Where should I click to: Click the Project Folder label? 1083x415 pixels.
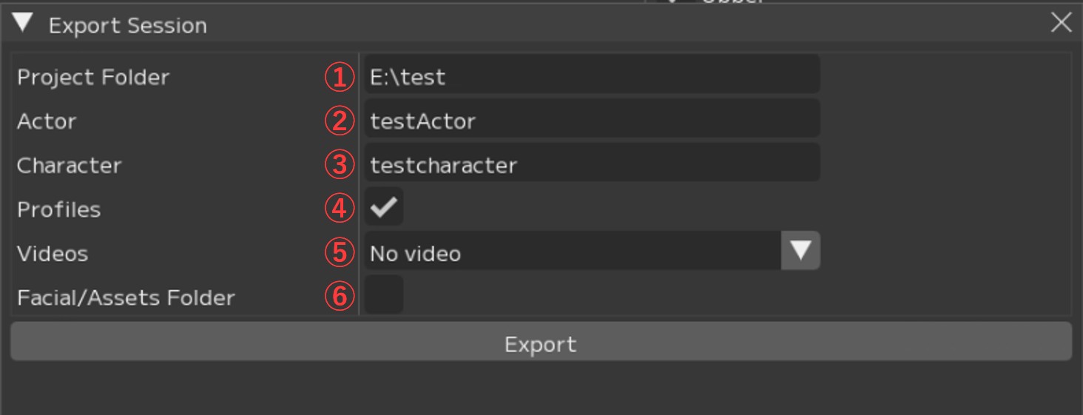93,77
